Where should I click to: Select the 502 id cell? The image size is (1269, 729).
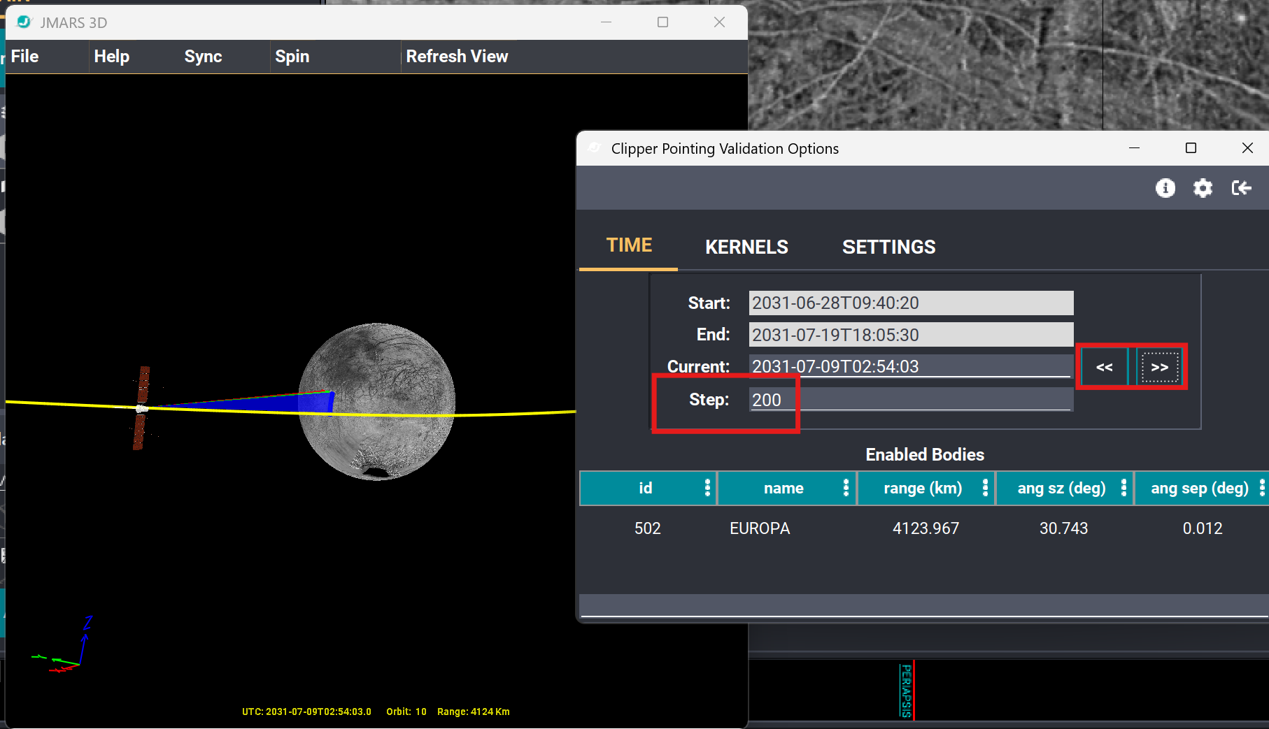[x=647, y=528]
